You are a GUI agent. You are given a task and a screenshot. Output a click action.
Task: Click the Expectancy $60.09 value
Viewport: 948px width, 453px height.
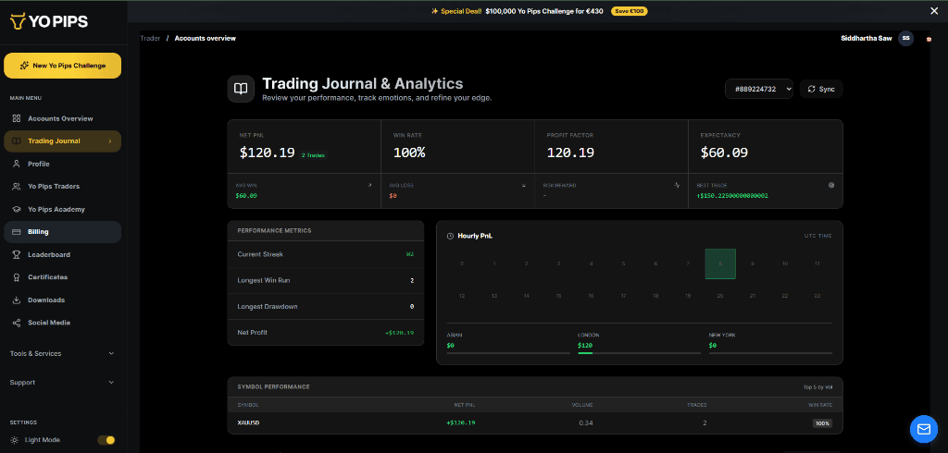coord(724,153)
